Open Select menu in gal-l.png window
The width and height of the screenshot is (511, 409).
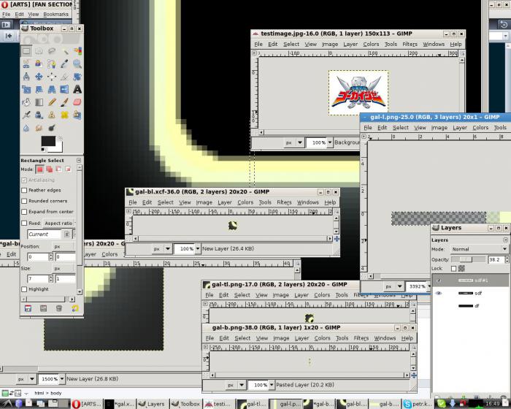(x=401, y=128)
